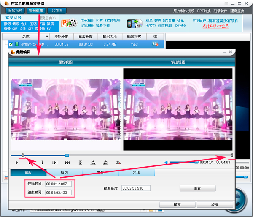Click the start trim marker on the timeline

click(23, 155)
